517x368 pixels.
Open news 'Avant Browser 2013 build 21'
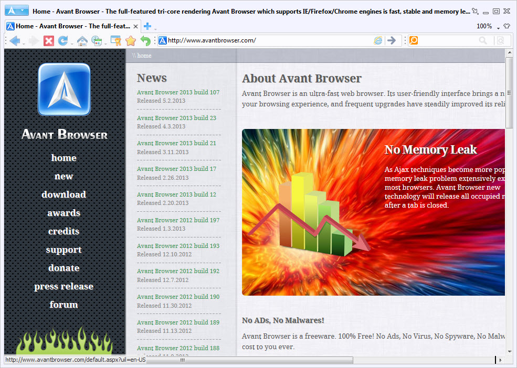tap(176, 143)
